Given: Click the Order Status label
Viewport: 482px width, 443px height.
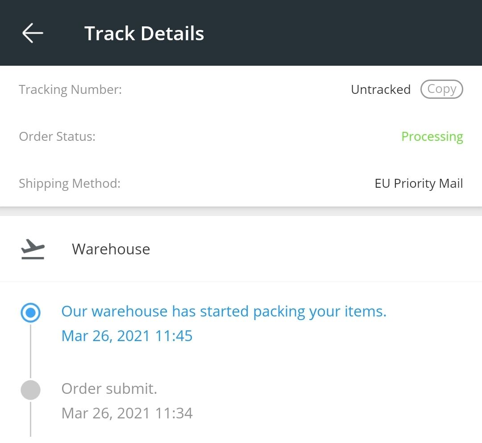Looking at the screenshot, I should [x=57, y=137].
